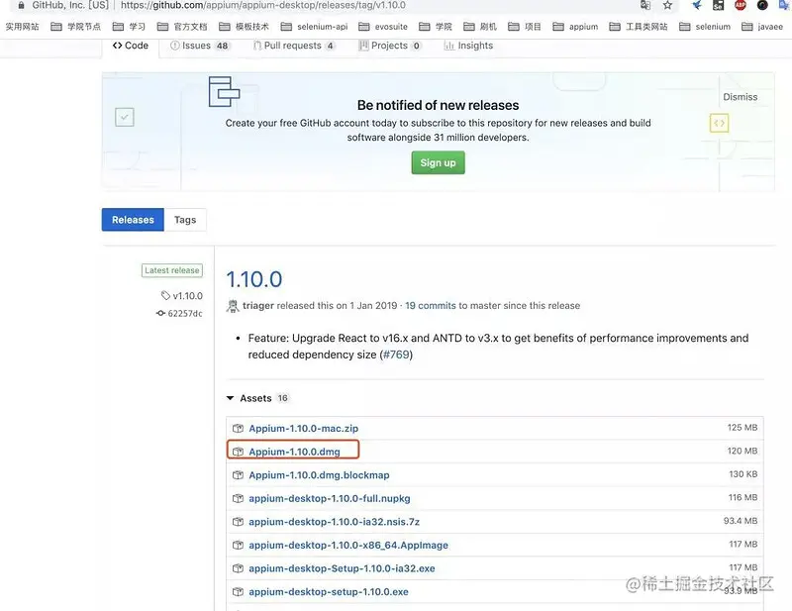Open the Projects tab
Viewport: 792px width, 611px height.
pos(389,46)
